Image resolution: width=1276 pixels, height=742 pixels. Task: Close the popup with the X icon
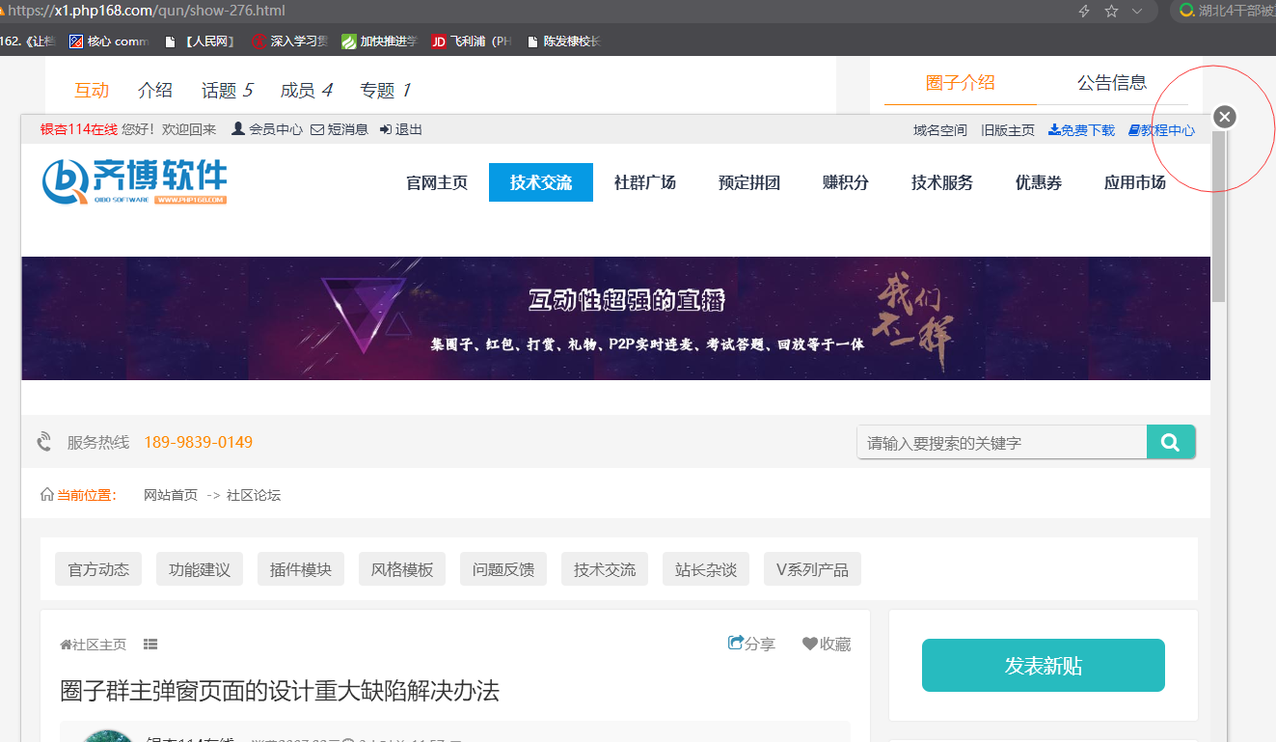click(1224, 117)
